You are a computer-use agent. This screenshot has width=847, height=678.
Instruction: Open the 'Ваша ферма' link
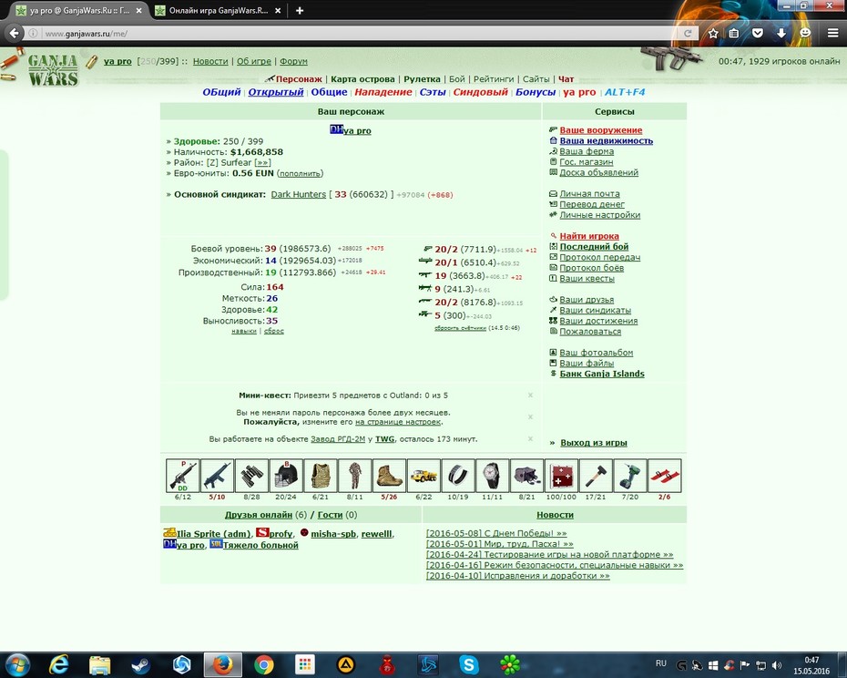(x=587, y=151)
